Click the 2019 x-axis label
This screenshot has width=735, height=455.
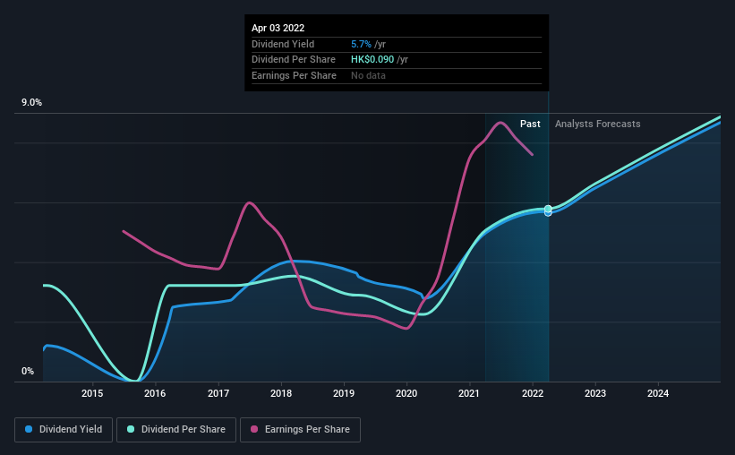point(344,393)
